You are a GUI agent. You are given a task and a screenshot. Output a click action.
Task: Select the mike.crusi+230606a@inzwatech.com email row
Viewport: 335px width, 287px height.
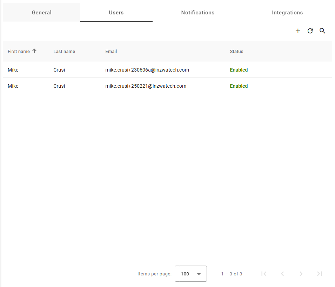pyautogui.click(x=147, y=70)
